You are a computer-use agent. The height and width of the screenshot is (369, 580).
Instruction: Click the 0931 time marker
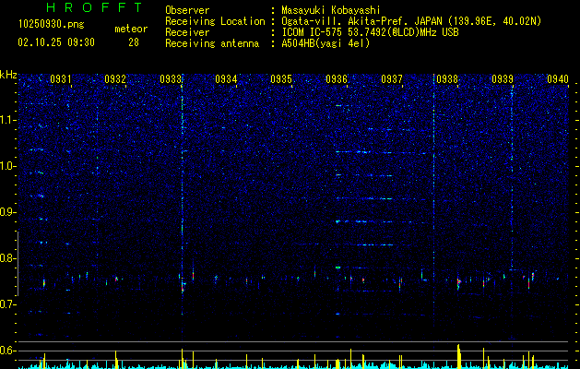61,79
